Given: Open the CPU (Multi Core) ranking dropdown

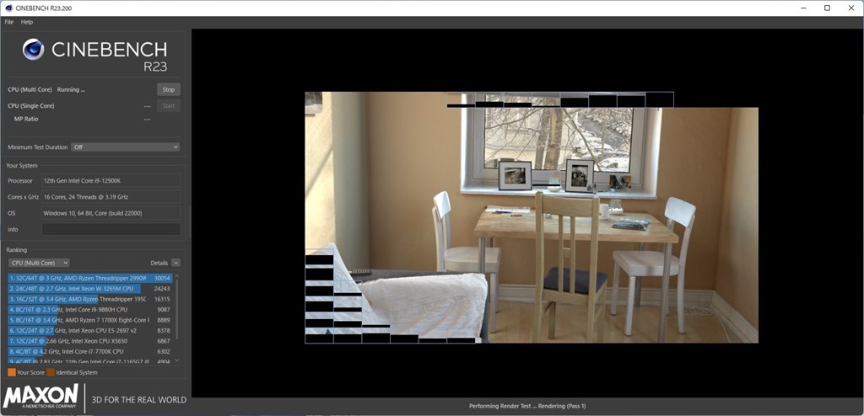Looking at the screenshot, I should click(x=38, y=263).
